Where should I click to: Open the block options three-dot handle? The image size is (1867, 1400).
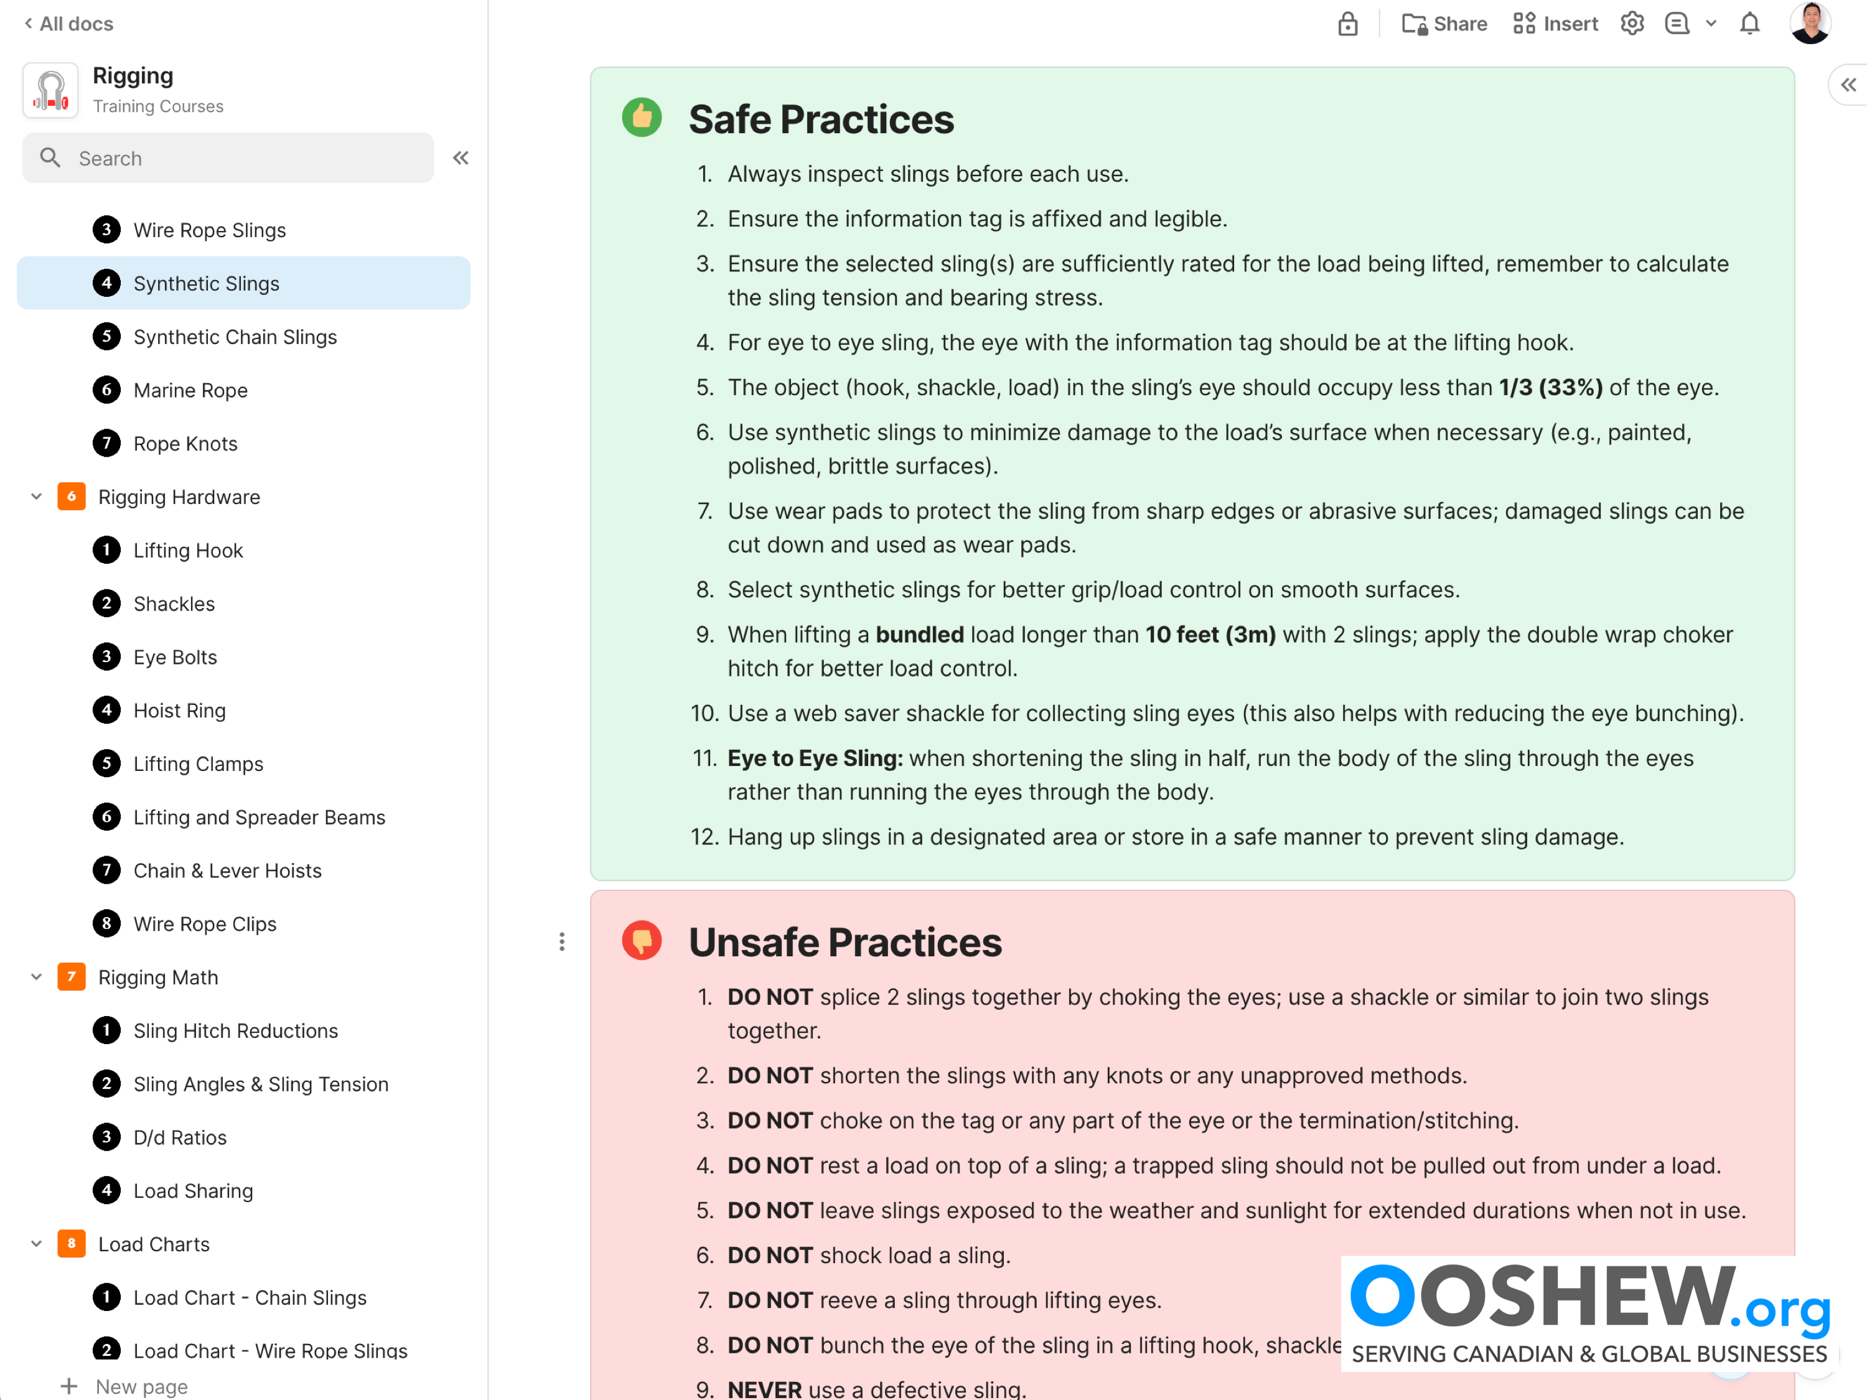(562, 942)
